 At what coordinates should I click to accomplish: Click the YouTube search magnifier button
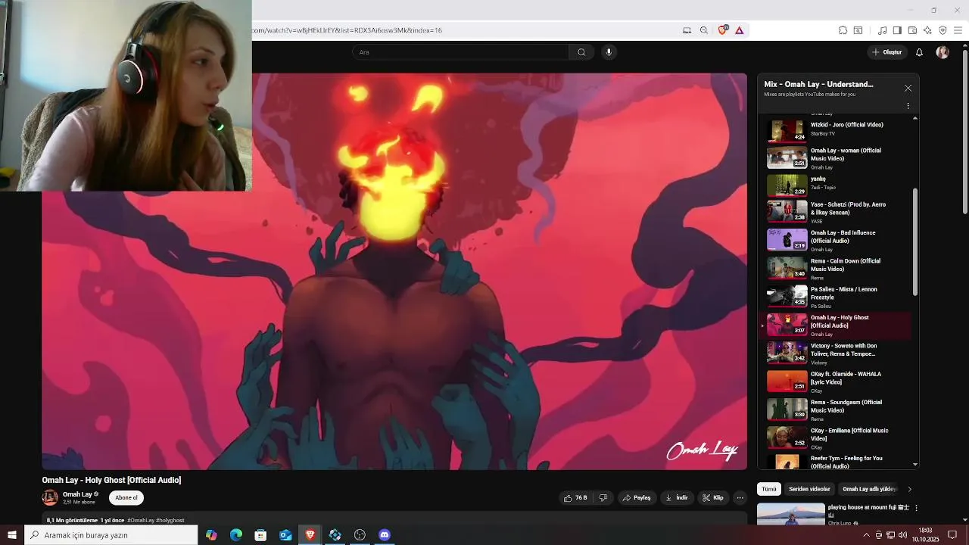(581, 52)
